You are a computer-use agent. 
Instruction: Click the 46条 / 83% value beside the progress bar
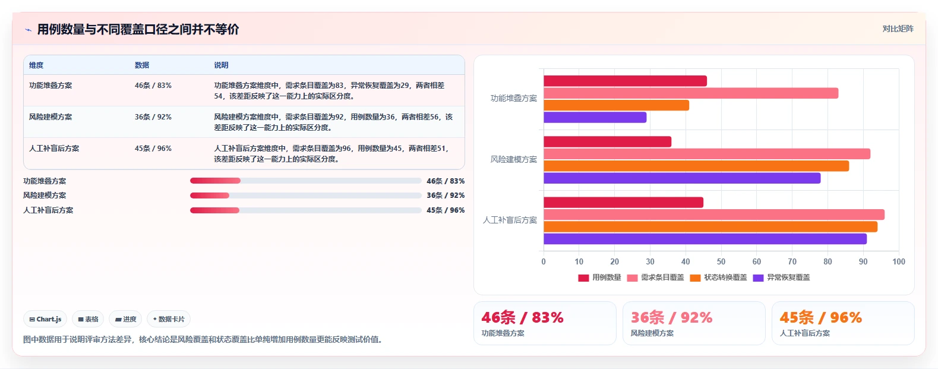446,181
